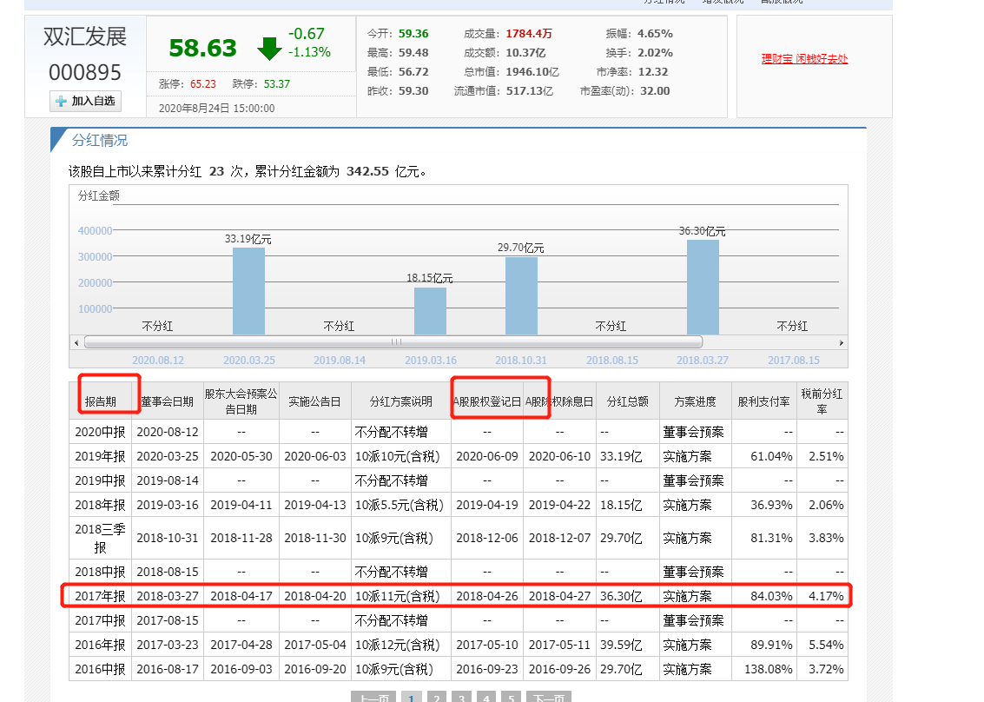
Task: Select the 2016年报 report period cell
Action: coord(101,645)
